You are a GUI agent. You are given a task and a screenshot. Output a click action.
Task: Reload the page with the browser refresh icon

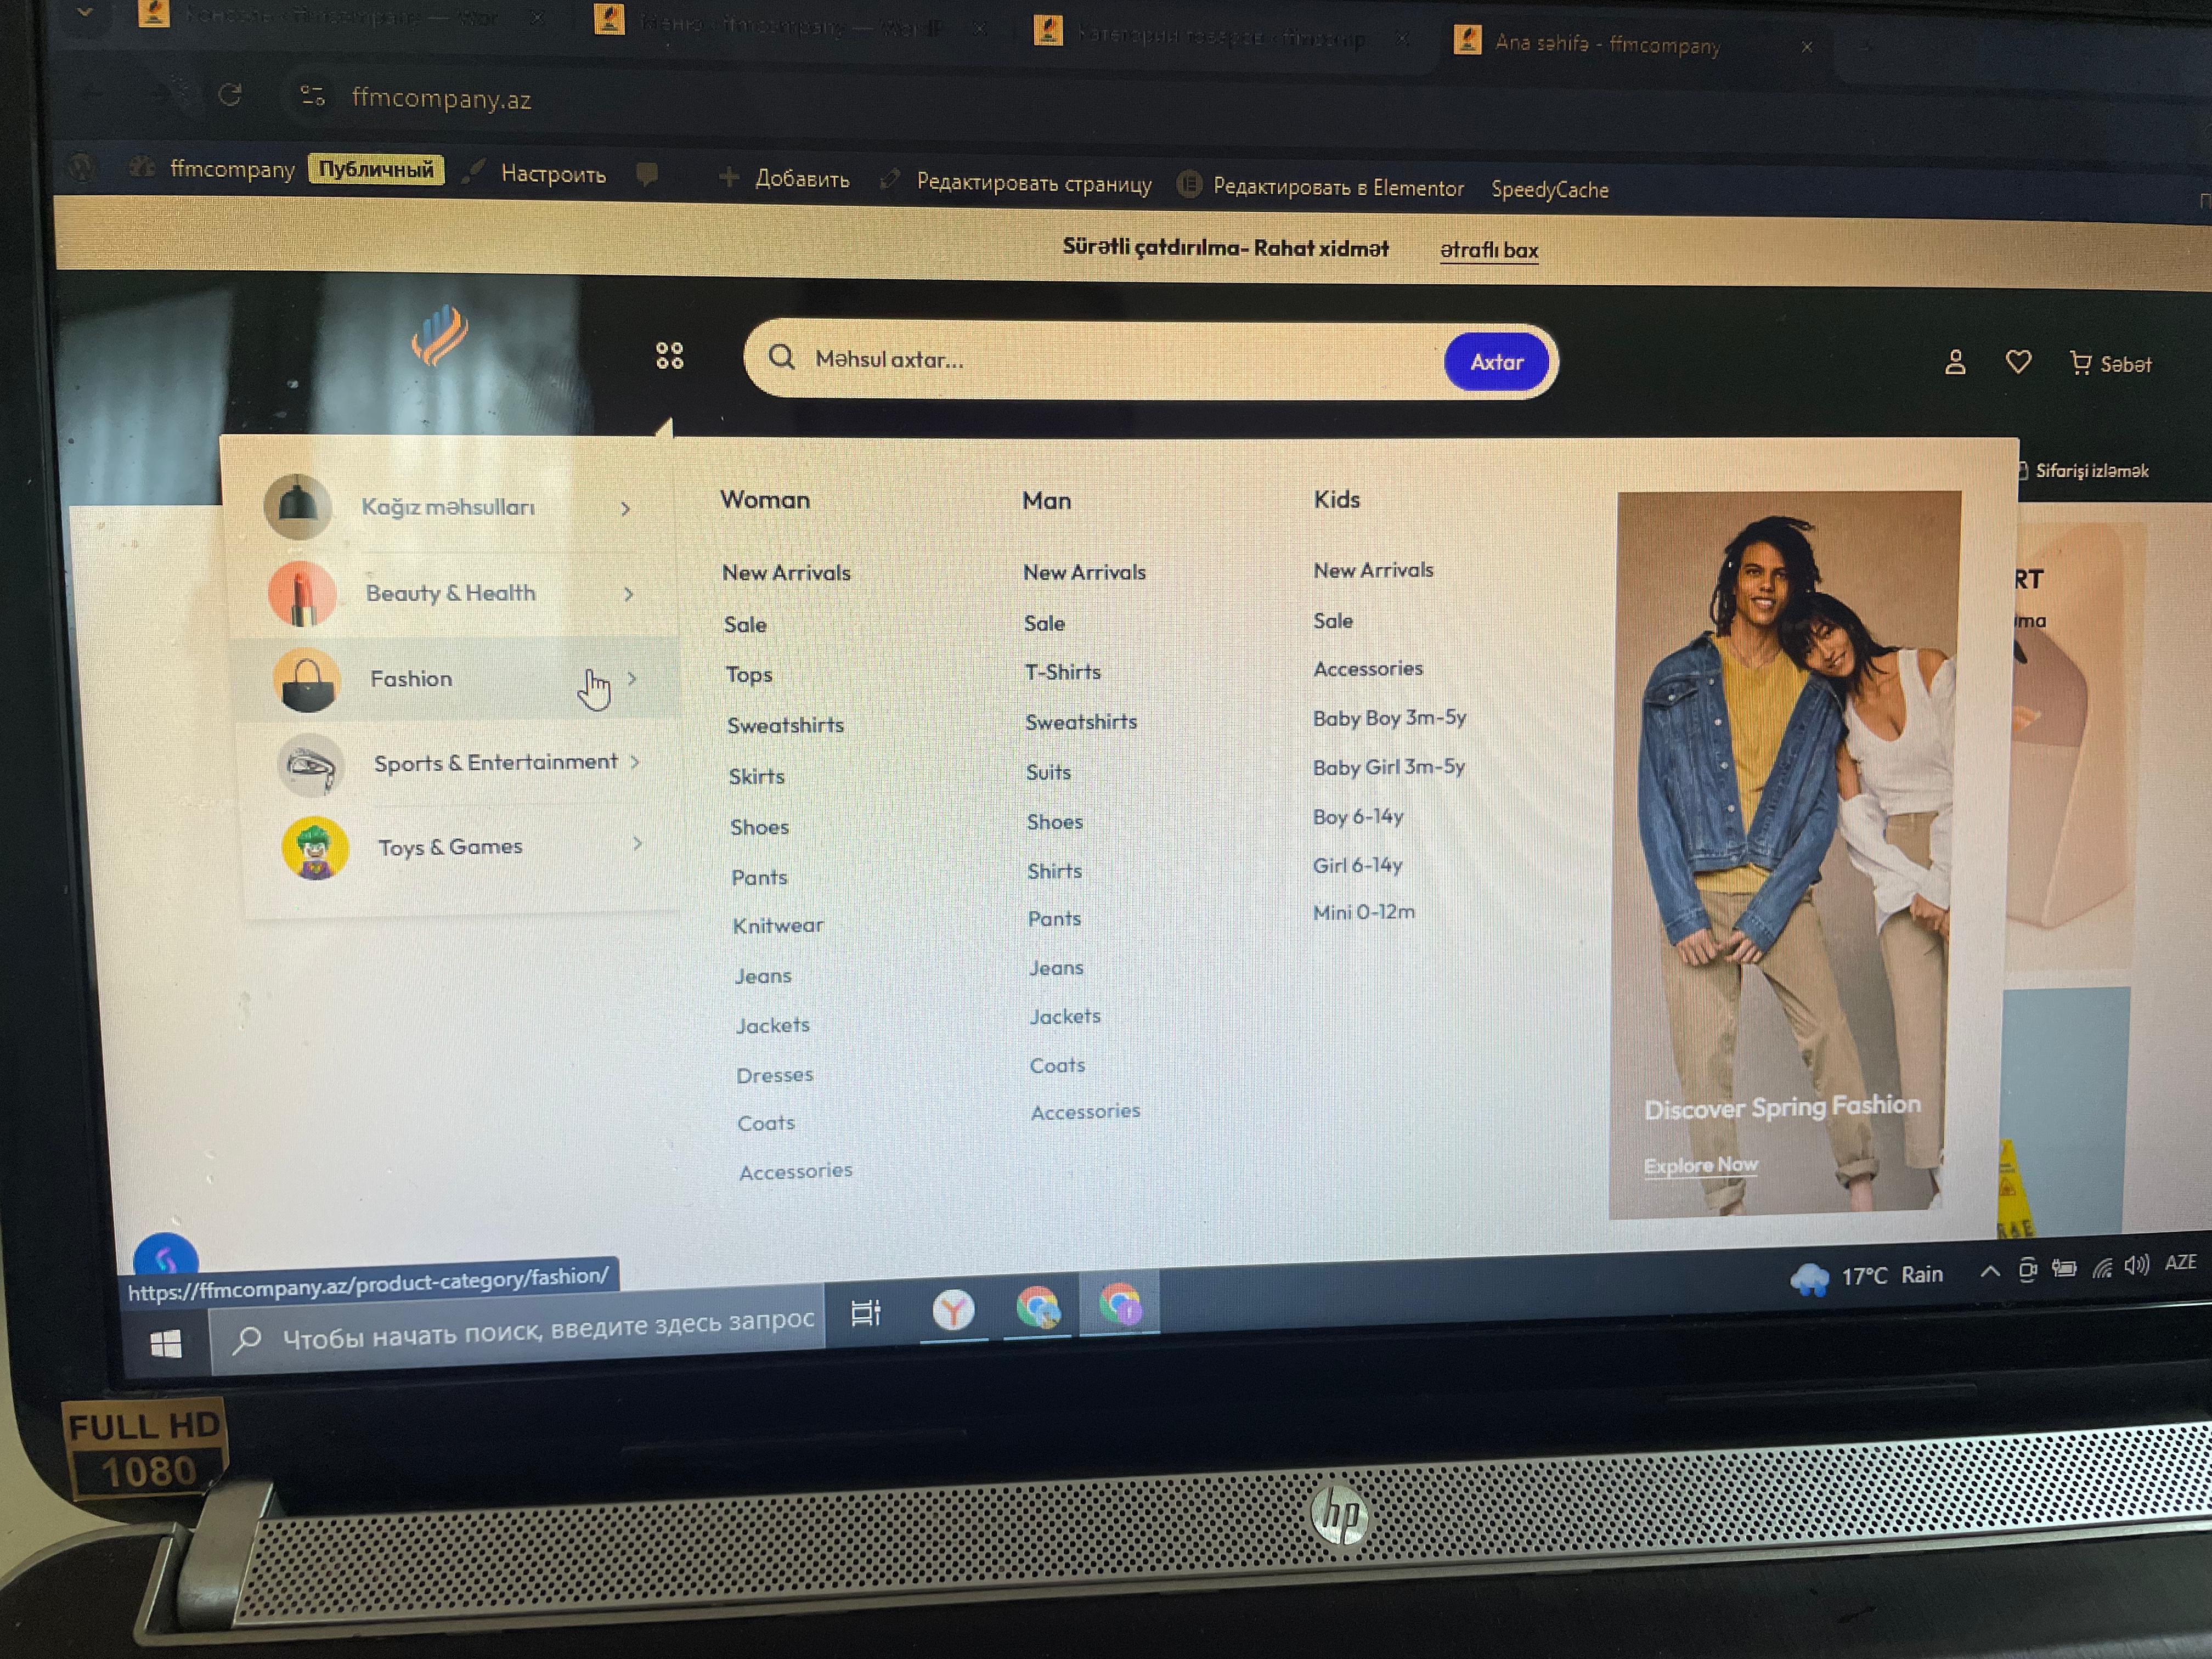(x=230, y=94)
